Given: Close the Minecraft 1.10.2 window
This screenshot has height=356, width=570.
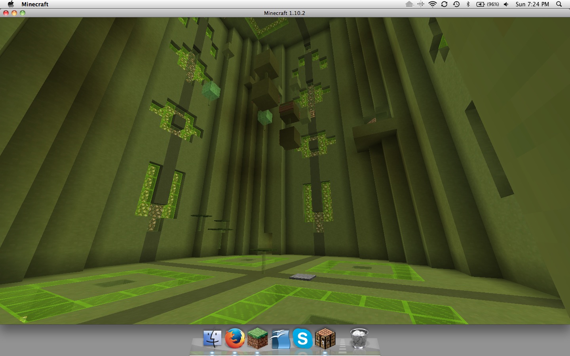Looking at the screenshot, I should click(6, 13).
